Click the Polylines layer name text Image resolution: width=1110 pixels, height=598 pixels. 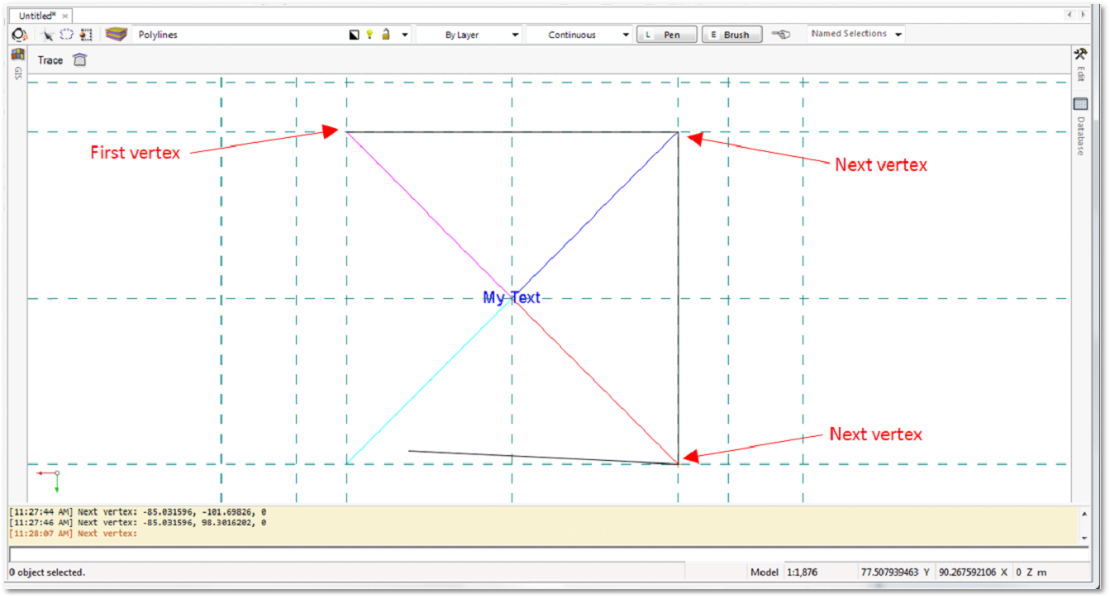(x=158, y=35)
